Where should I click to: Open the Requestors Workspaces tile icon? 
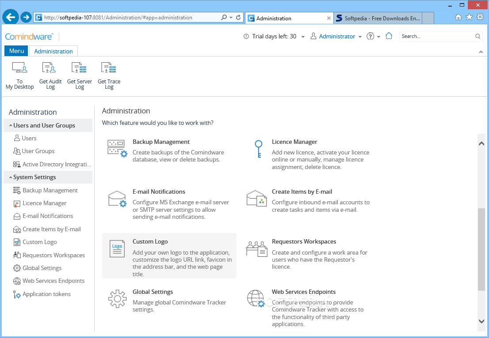pyautogui.click(x=257, y=248)
